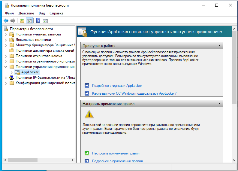Click blue arrow icon beside Подробнее о функции AppLocker

87,86
